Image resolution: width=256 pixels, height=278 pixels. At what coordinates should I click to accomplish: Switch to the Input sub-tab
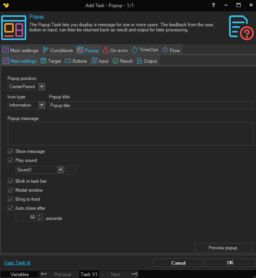(x=100, y=61)
